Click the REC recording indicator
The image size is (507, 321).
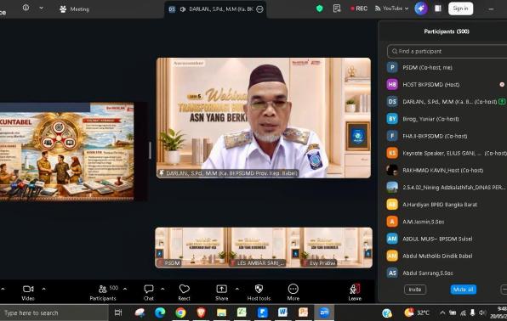click(x=359, y=8)
